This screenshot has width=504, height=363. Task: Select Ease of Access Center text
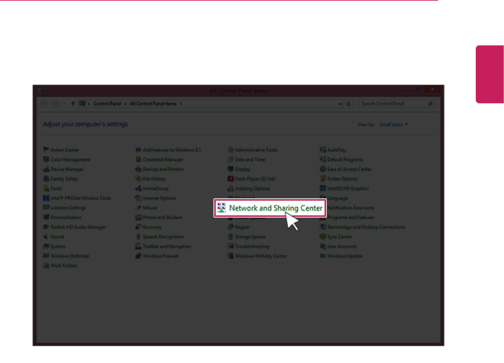pyautogui.click(x=349, y=169)
